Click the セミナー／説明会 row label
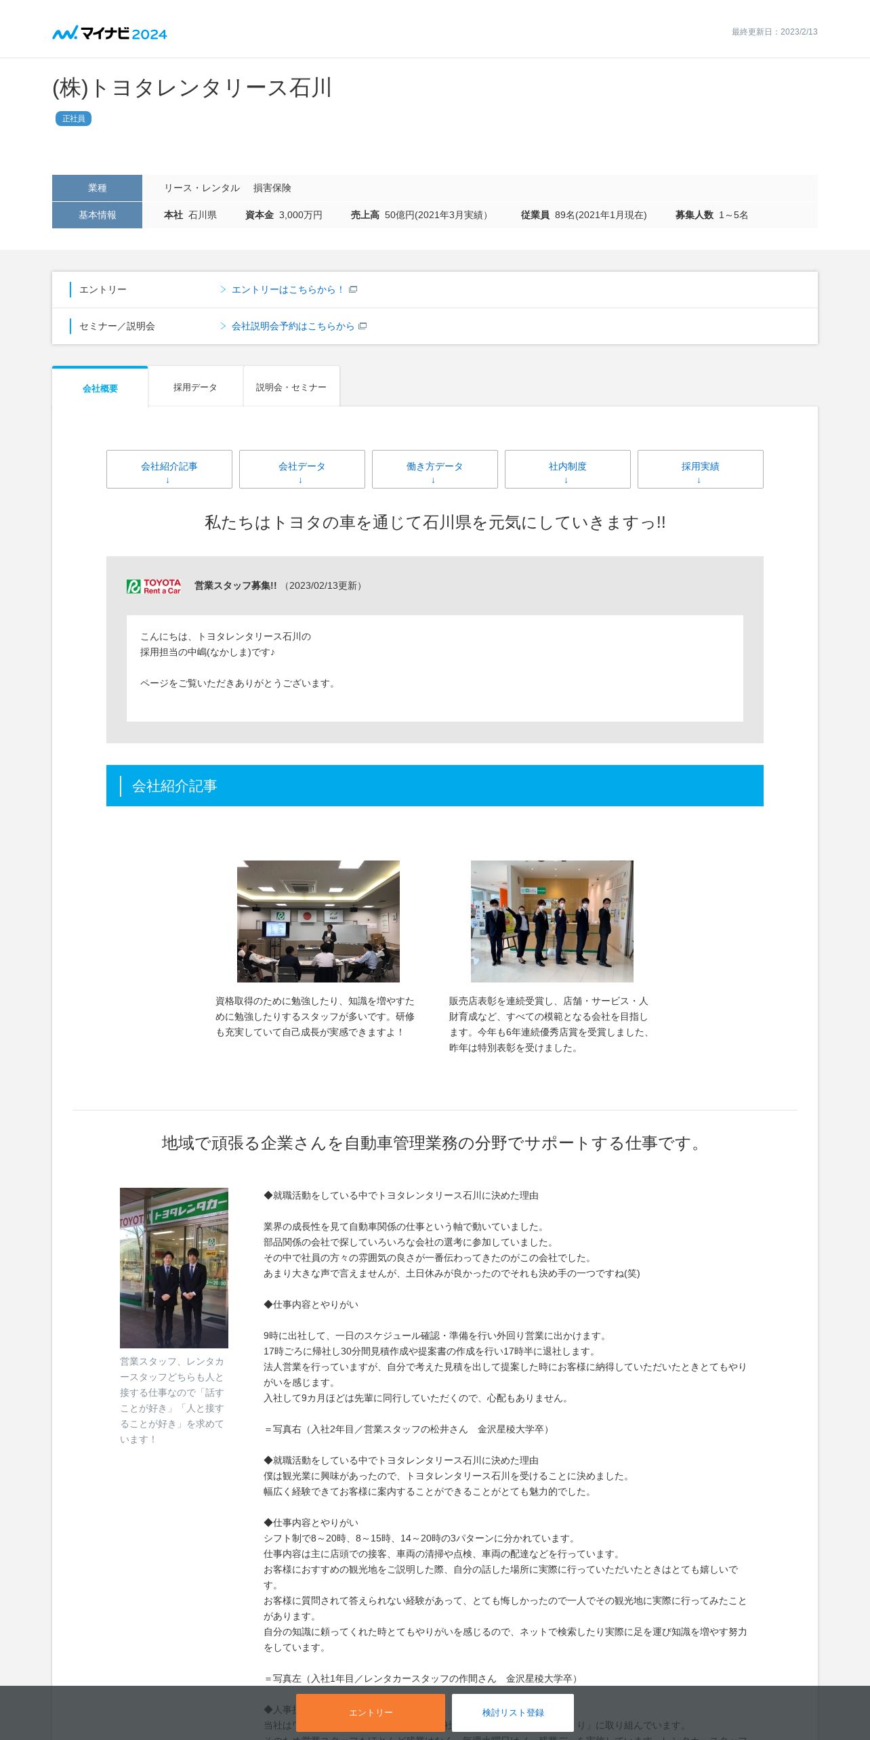The image size is (870, 1740). 117,326
